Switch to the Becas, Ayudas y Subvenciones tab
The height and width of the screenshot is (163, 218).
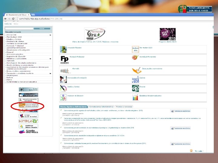73,107
